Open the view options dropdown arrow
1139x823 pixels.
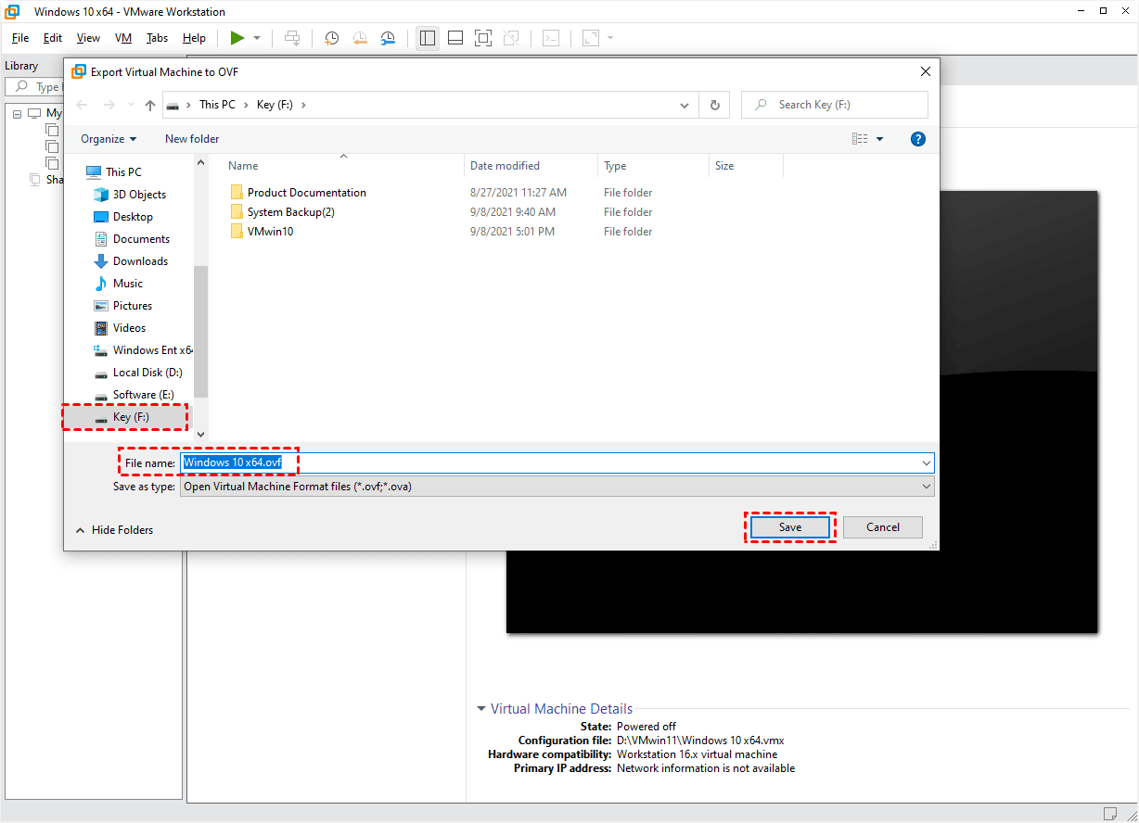click(x=879, y=139)
